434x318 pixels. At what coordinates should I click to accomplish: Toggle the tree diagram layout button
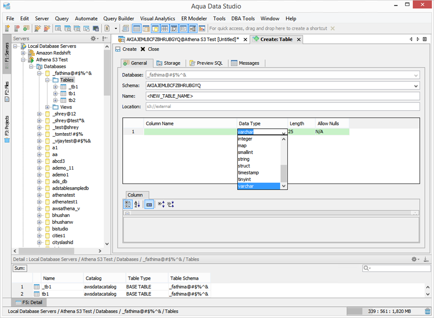click(193, 28)
